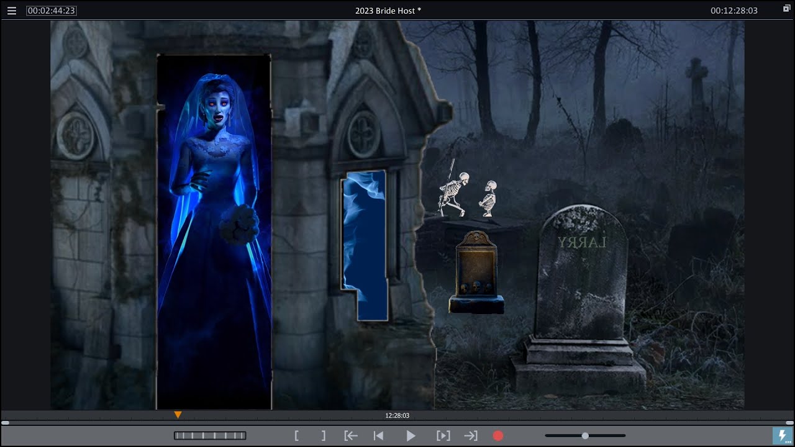The image size is (795, 447).
Task: Click the orange playhead marker on scrubber
Action: [178, 415]
